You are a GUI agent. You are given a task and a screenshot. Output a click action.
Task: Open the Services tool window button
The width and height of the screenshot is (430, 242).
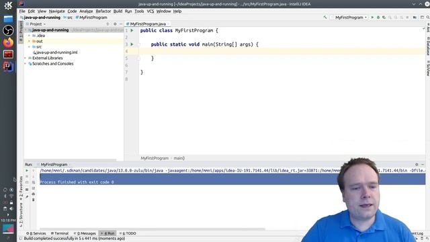pyautogui.click(x=36, y=233)
